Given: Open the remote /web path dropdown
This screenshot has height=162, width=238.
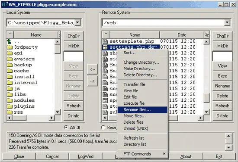Looking at the screenshot, I should coord(227,23).
